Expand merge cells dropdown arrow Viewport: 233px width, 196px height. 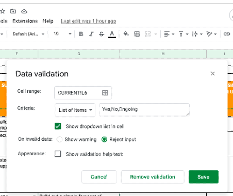(156, 34)
